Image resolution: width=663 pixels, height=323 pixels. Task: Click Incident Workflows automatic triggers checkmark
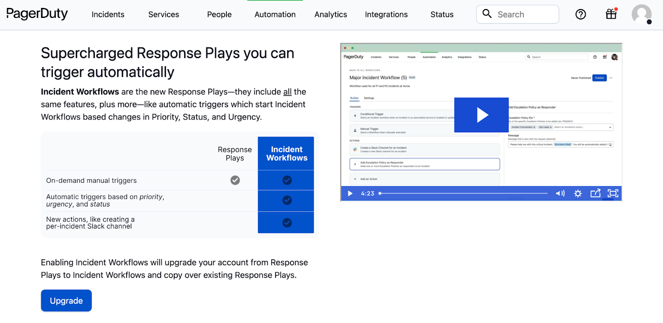[287, 200]
